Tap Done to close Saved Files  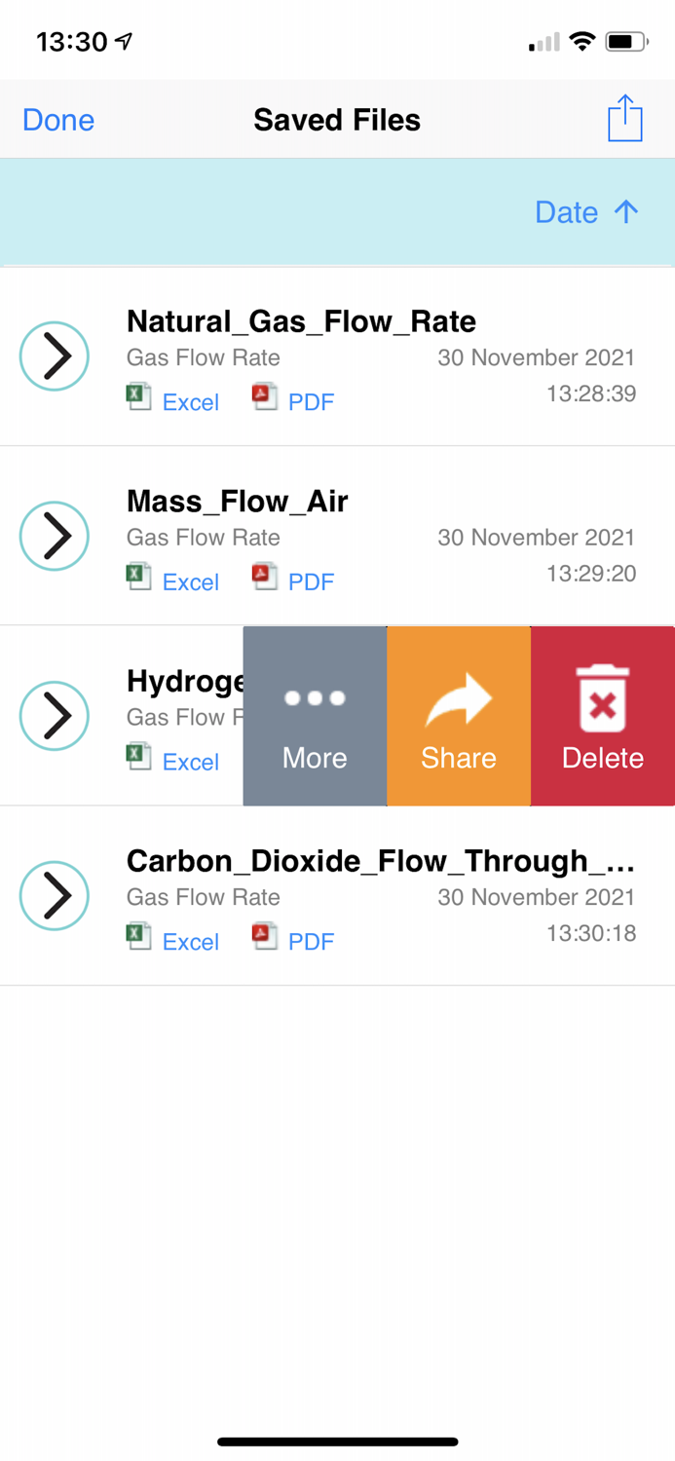57,119
